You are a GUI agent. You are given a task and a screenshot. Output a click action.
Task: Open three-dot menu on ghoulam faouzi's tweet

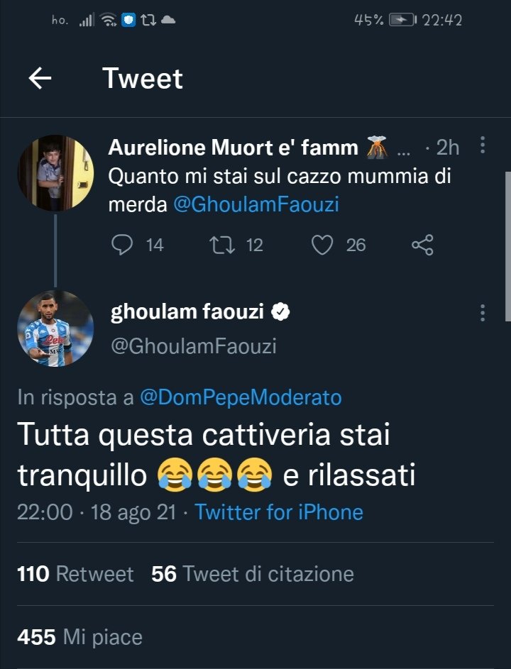point(483,313)
